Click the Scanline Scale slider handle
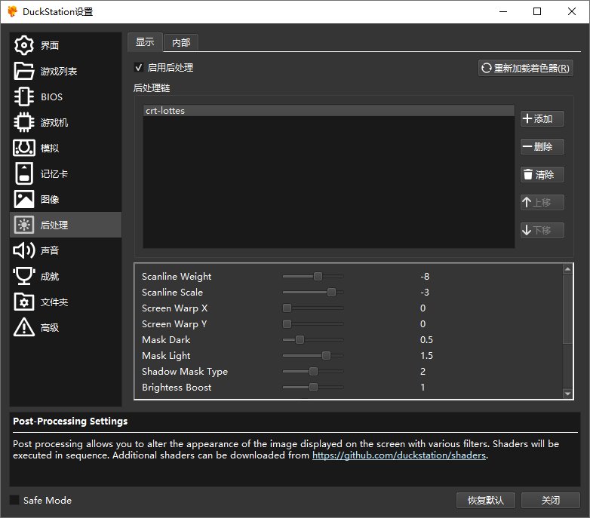590x518 pixels. 331,292
